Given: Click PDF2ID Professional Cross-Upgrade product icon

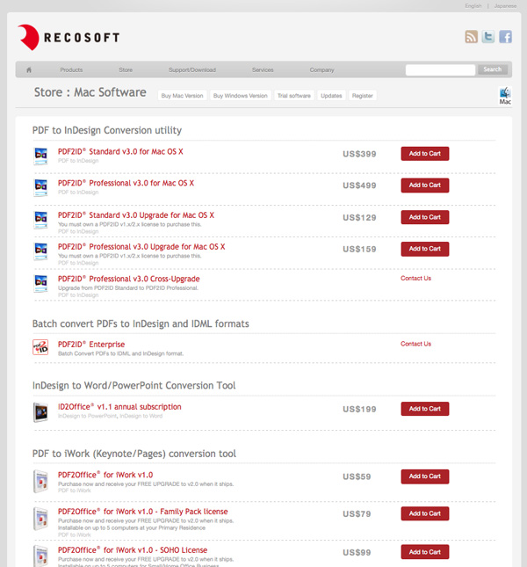Looking at the screenshot, I should tap(40, 283).
